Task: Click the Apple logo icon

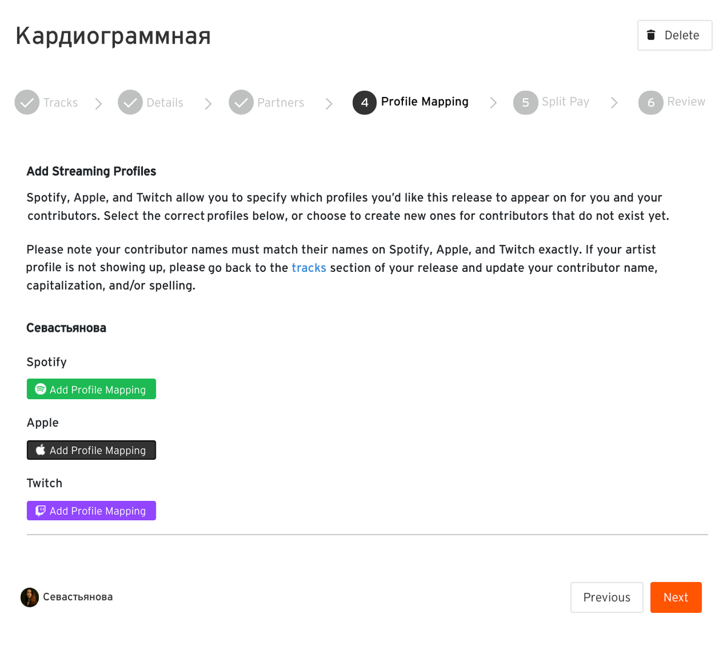Action: pyautogui.click(x=41, y=450)
